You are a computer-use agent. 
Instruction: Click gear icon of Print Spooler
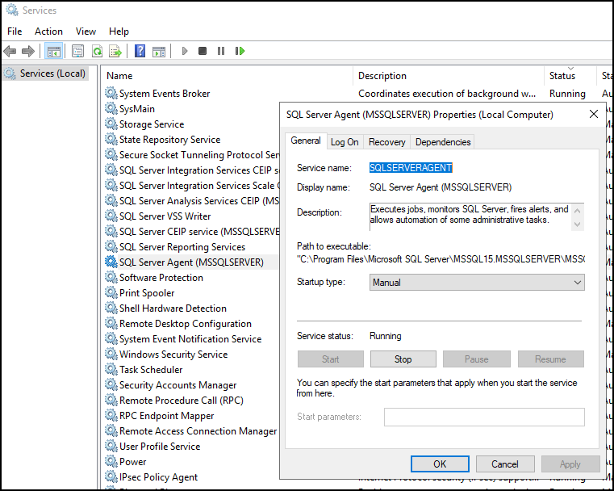pos(111,292)
